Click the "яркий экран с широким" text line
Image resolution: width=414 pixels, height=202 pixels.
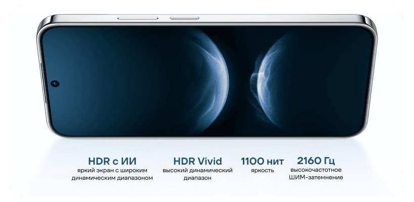(x=112, y=170)
